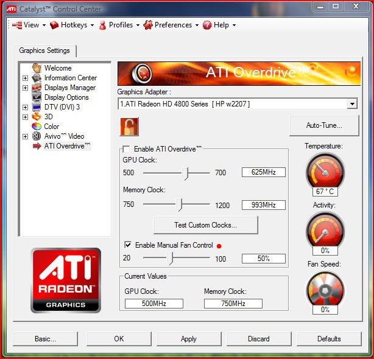374x359 pixels.
Task: Click the Auto-Tune button
Action: (324, 125)
